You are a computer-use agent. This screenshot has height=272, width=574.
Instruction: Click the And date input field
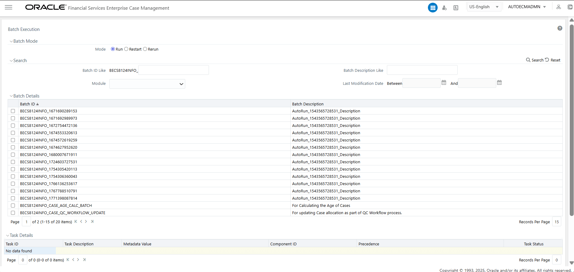point(477,83)
